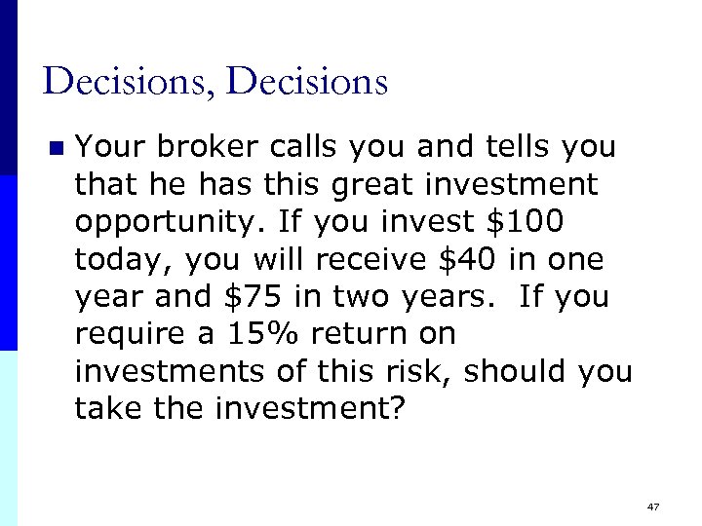Click the dark navy sidebar segment
702x526 pixels.
click(x=8, y=88)
